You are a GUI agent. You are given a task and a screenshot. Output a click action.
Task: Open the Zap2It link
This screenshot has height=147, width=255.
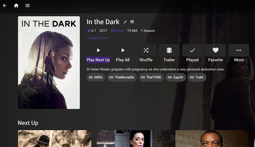pos(176,77)
